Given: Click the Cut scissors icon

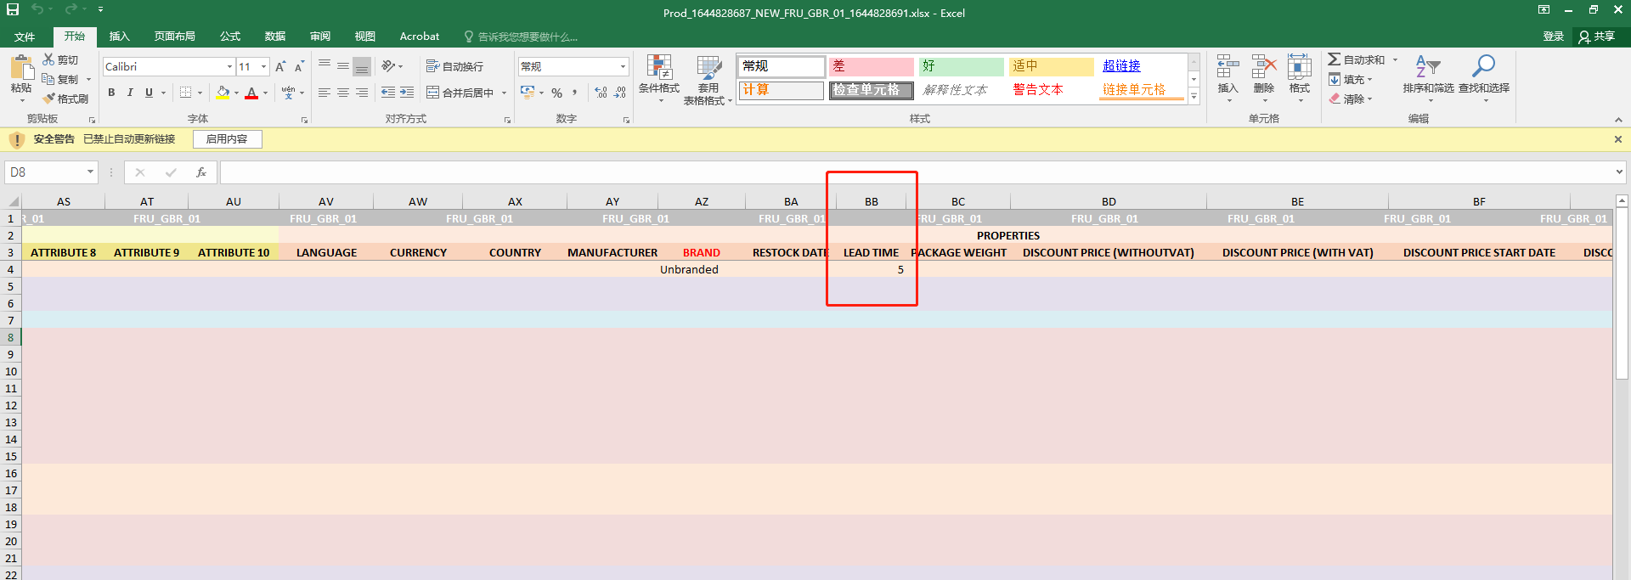Looking at the screenshot, I should [x=48, y=59].
